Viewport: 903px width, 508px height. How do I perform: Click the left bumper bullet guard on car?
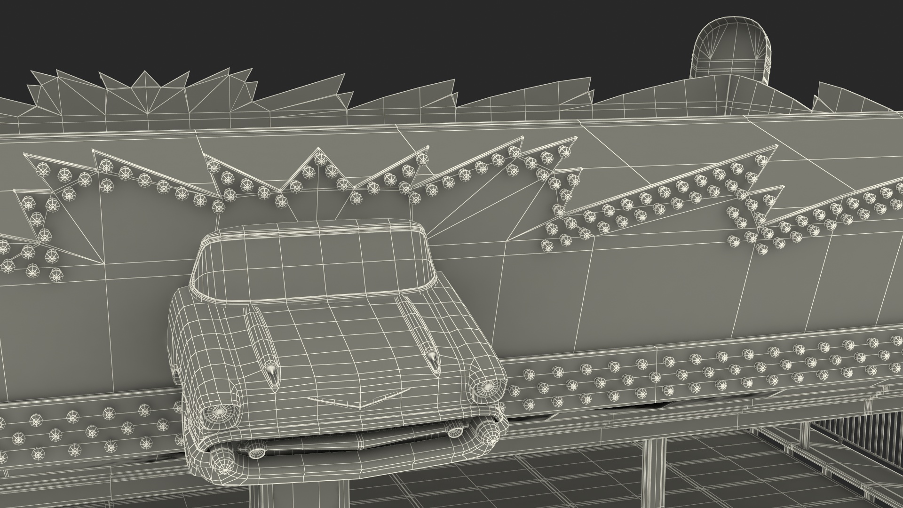click(224, 462)
